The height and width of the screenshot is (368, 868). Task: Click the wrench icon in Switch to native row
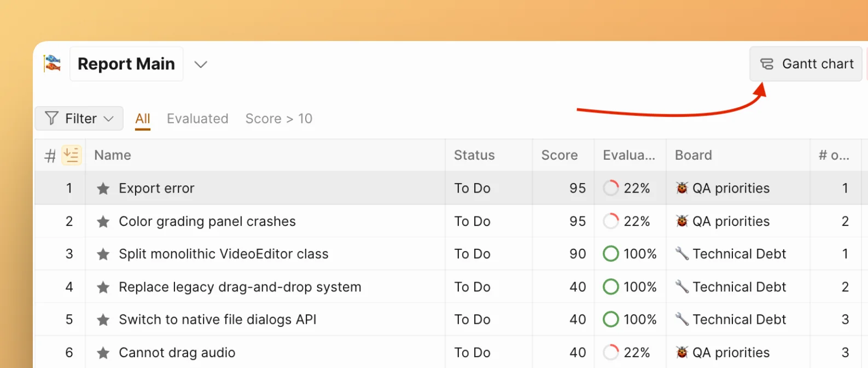pyautogui.click(x=681, y=319)
